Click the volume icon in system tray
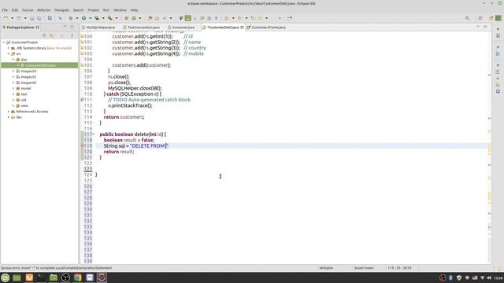504x283 pixels. [x=489, y=277]
